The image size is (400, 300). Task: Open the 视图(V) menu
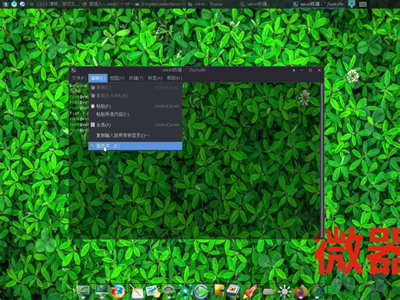click(117, 78)
